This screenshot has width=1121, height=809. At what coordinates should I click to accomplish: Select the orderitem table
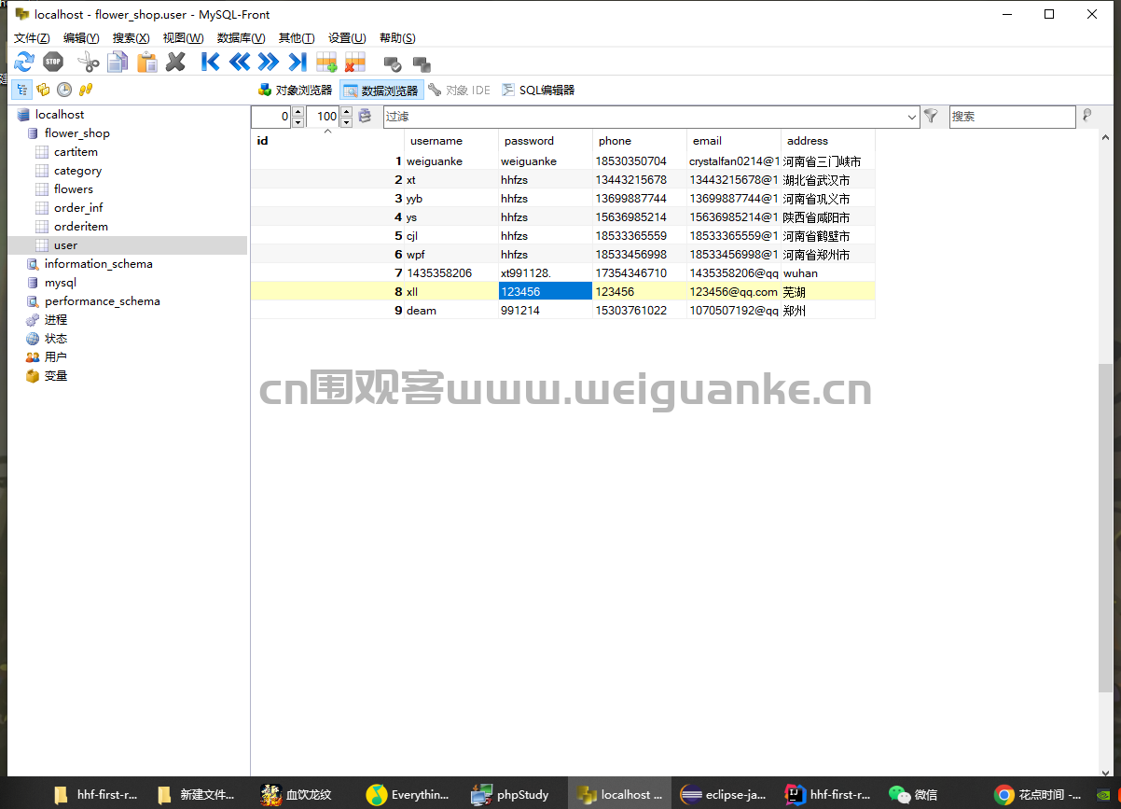tap(80, 226)
